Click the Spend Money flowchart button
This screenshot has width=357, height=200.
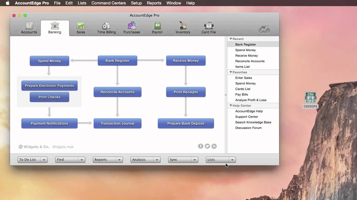49,61
